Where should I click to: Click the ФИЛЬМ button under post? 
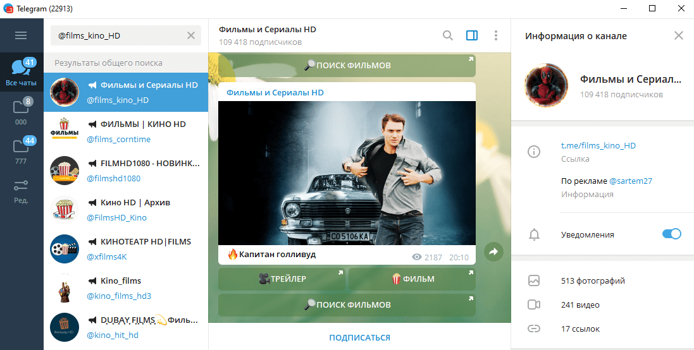[x=412, y=279]
